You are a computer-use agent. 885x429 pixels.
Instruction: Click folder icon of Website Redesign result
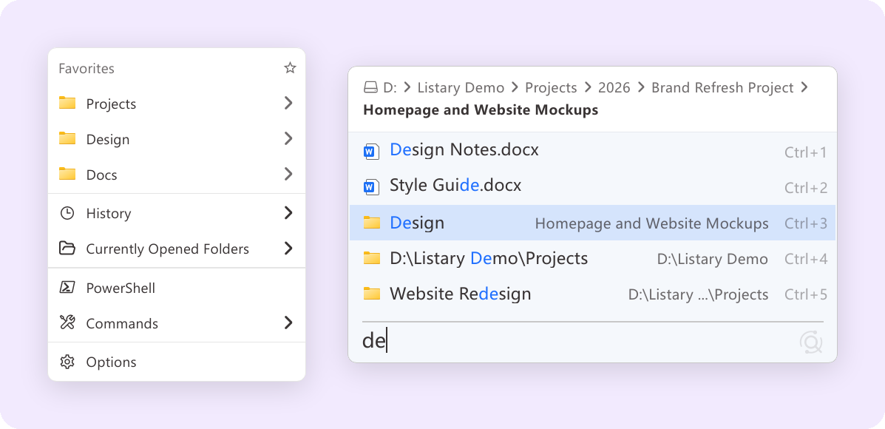click(x=371, y=294)
